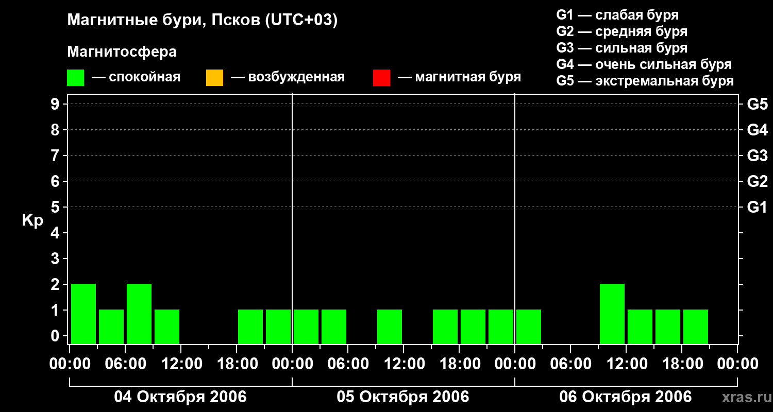Click the 09:00–12:00 bar on 04 Октября
The height and width of the screenshot is (412, 773).
167,327
